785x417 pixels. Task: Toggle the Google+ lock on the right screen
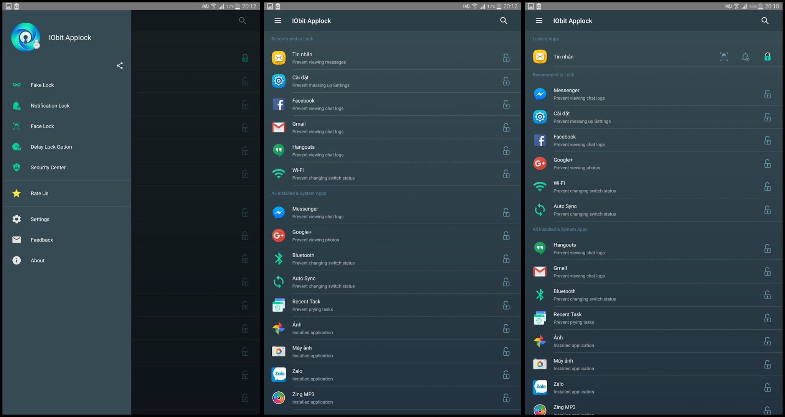click(x=767, y=164)
